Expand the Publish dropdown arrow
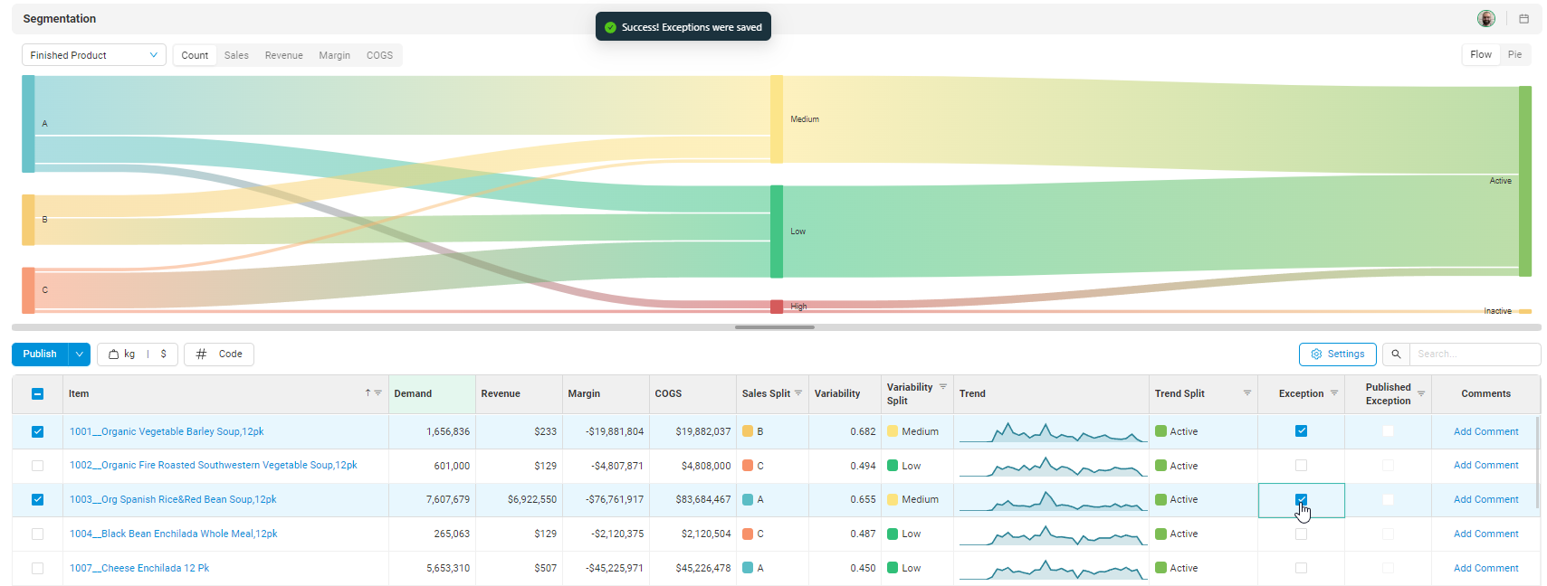This screenshot has width=1547, height=586. point(80,354)
